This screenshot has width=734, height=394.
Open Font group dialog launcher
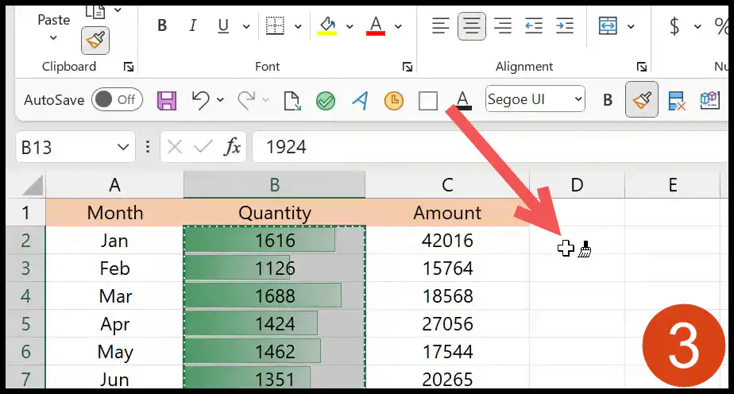tap(408, 67)
